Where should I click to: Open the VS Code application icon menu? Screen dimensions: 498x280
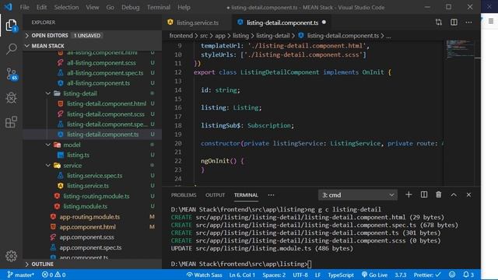coord(8,7)
